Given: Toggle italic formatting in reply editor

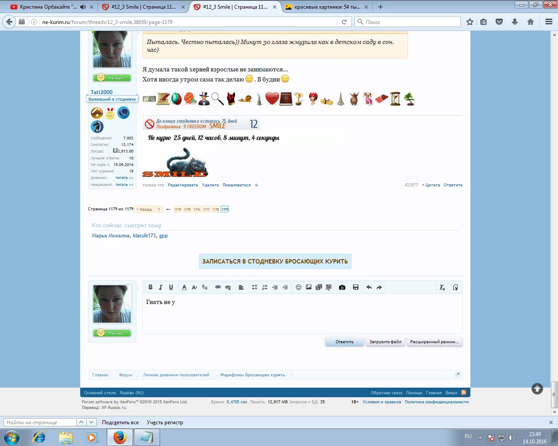Looking at the screenshot, I should 160,287.
